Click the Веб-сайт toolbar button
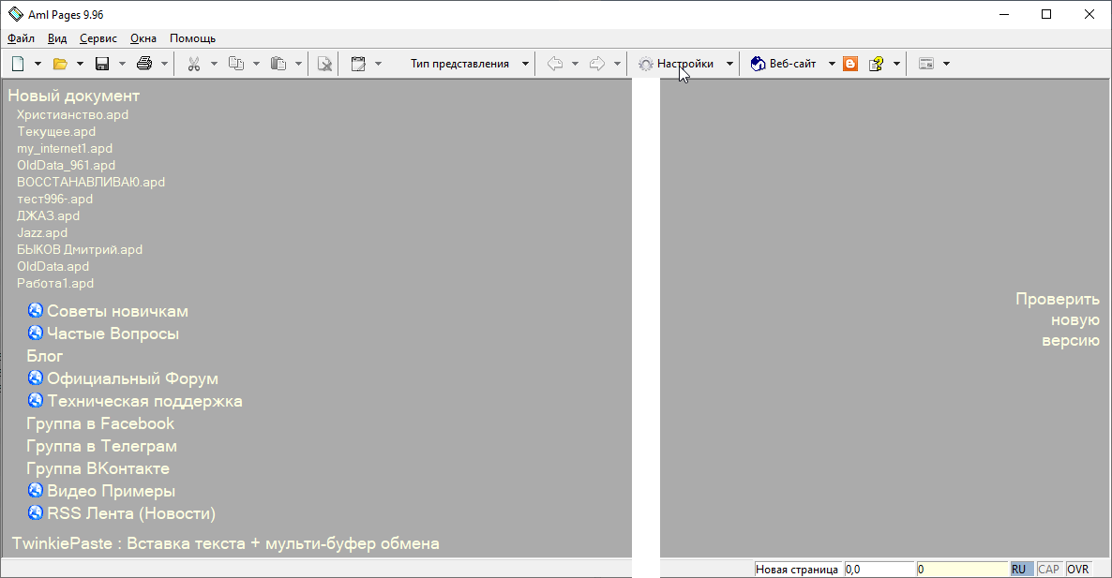 point(784,64)
